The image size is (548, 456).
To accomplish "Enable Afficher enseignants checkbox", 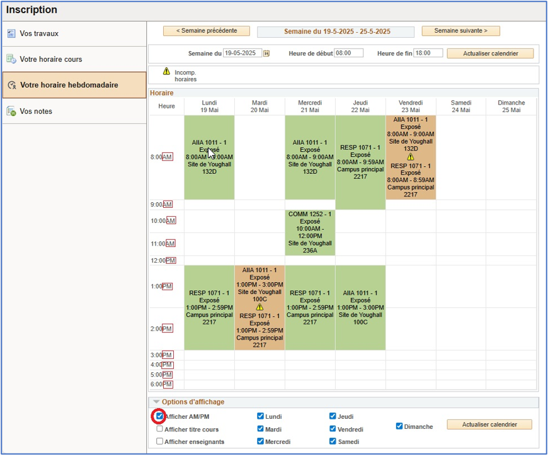I will 160,442.
